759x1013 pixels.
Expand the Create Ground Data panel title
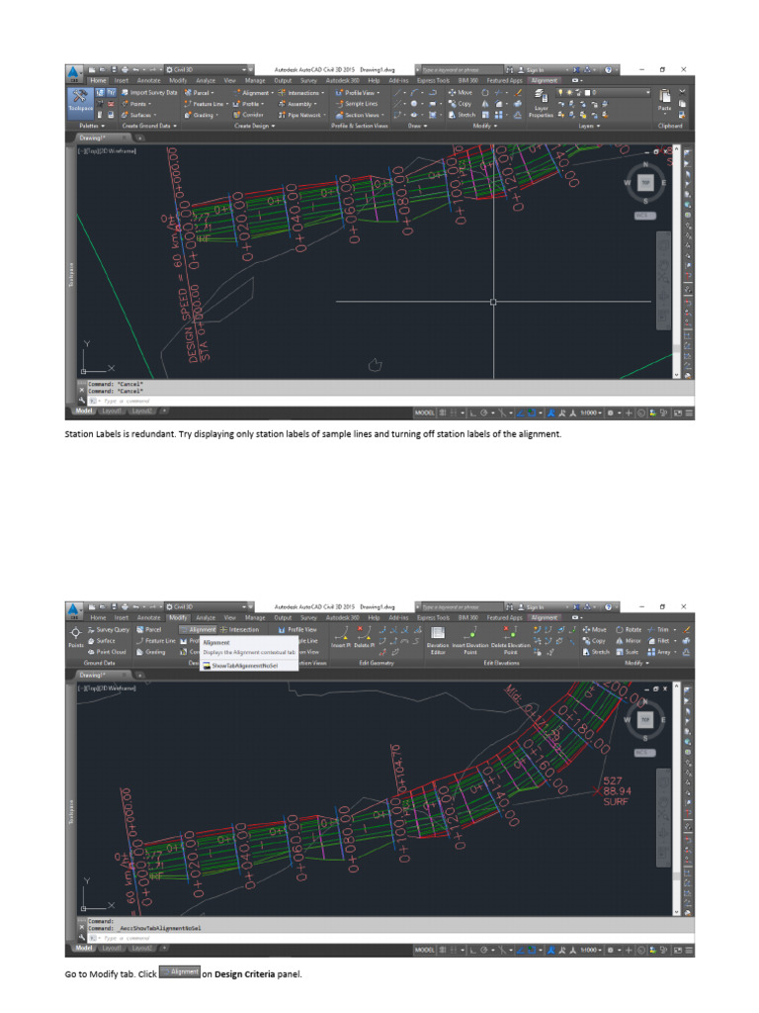click(149, 126)
